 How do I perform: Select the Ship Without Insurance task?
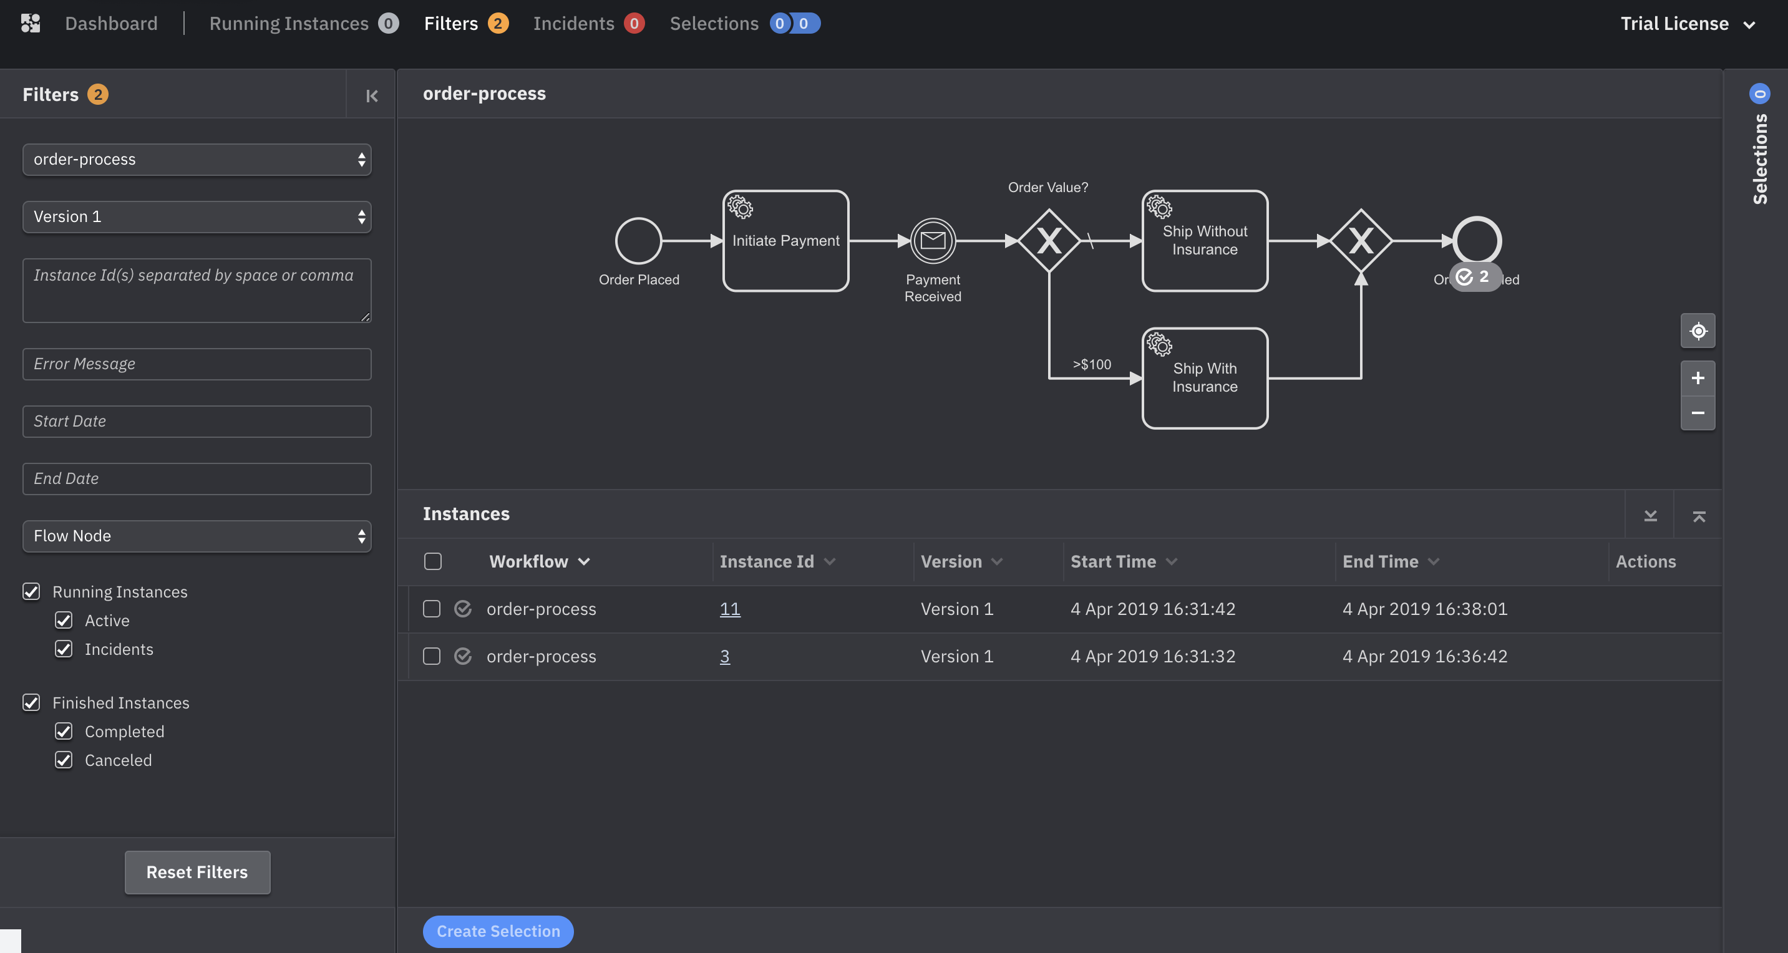coord(1205,241)
